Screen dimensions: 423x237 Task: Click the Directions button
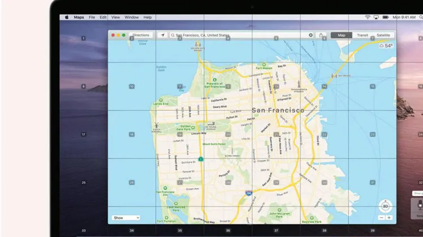140,35
